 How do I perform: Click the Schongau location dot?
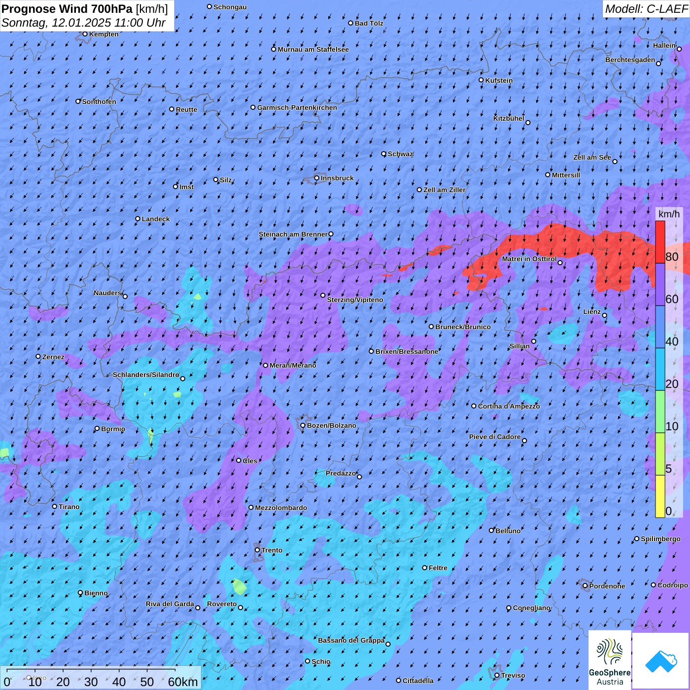[209, 6]
